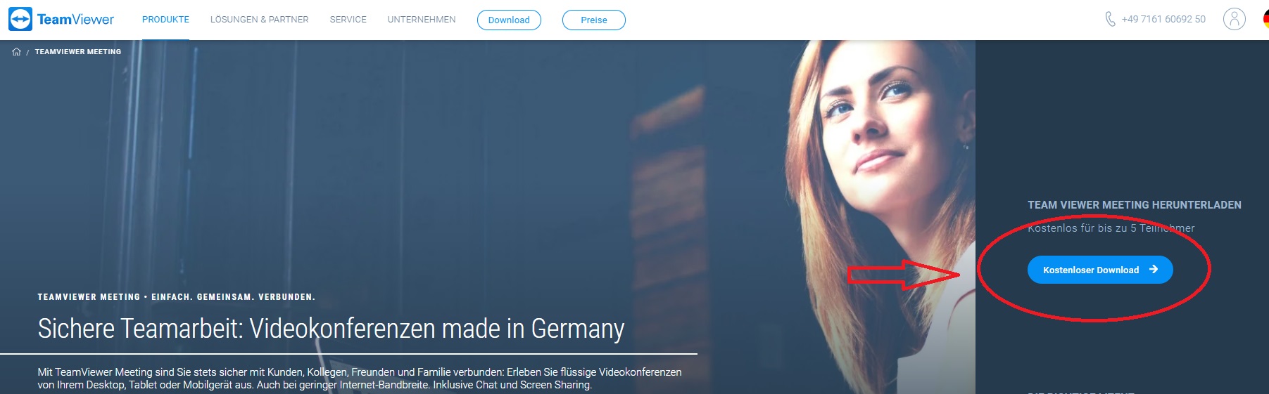The image size is (1269, 394).
Task: Click the Kostenloser Download button
Action: tap(1100, 270)
